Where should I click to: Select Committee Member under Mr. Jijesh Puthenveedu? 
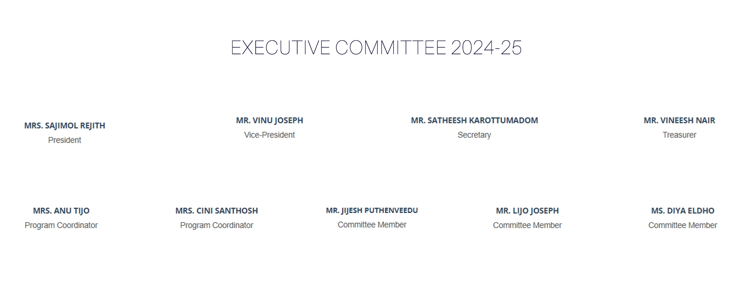click(x=372, y=225)
